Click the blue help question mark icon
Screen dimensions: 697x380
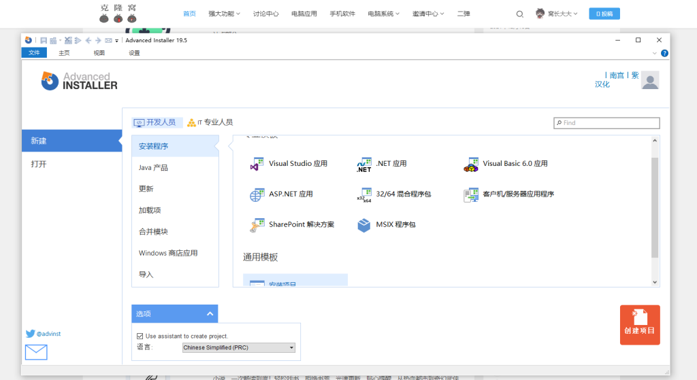click(664, 53)
